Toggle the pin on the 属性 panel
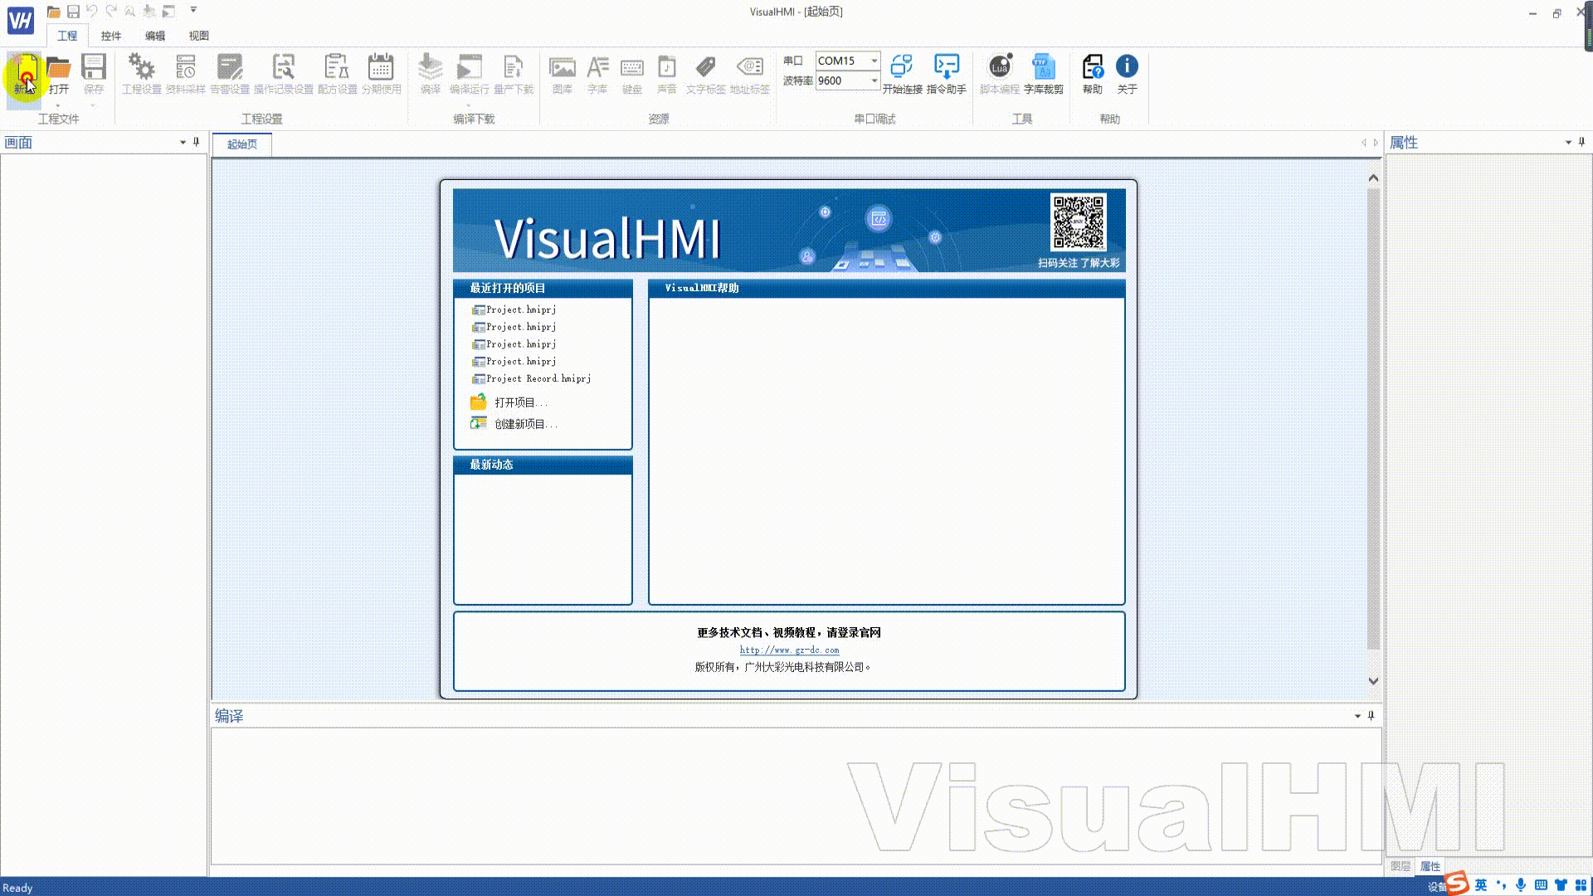Image resolution: width=1593 pixels, height=896 pixels. [x=1581, y=143]
